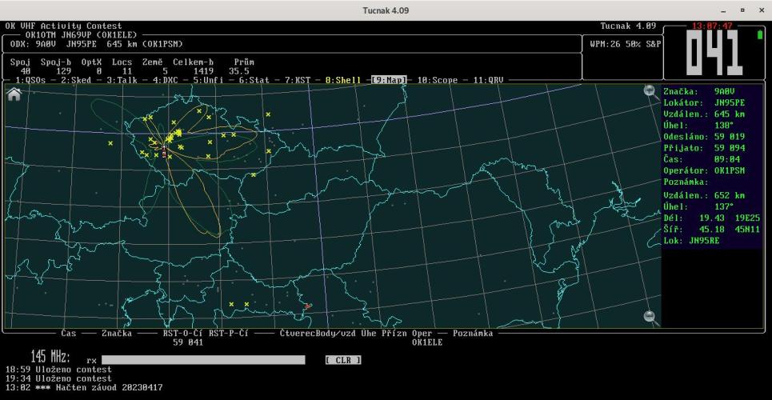Open the 8:Shell tab
772x400 pixels.
(x=344, y=81)
